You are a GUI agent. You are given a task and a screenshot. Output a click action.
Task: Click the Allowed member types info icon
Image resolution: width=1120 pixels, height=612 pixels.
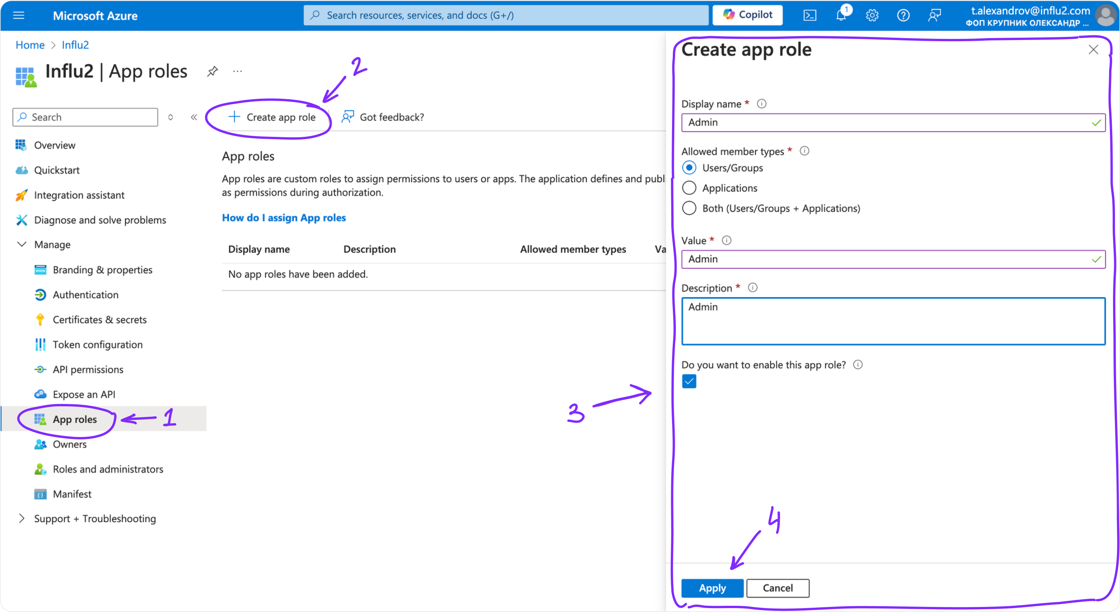[x=804, y=151]
